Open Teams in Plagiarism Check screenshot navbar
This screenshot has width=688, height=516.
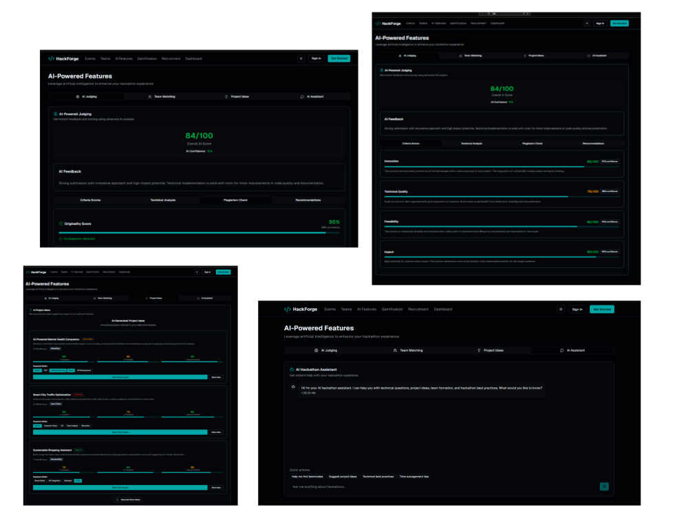[105, 58]
